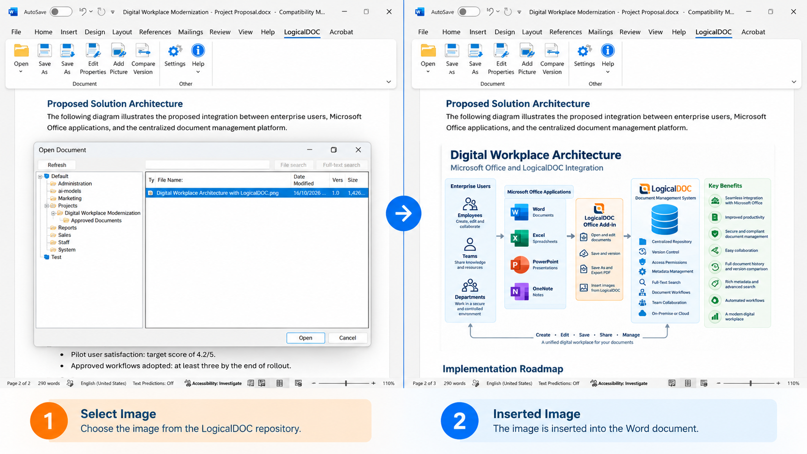The image size is (807, 454).
Task: Click Compare Version icon in right Word window
Action: [552, 51]
